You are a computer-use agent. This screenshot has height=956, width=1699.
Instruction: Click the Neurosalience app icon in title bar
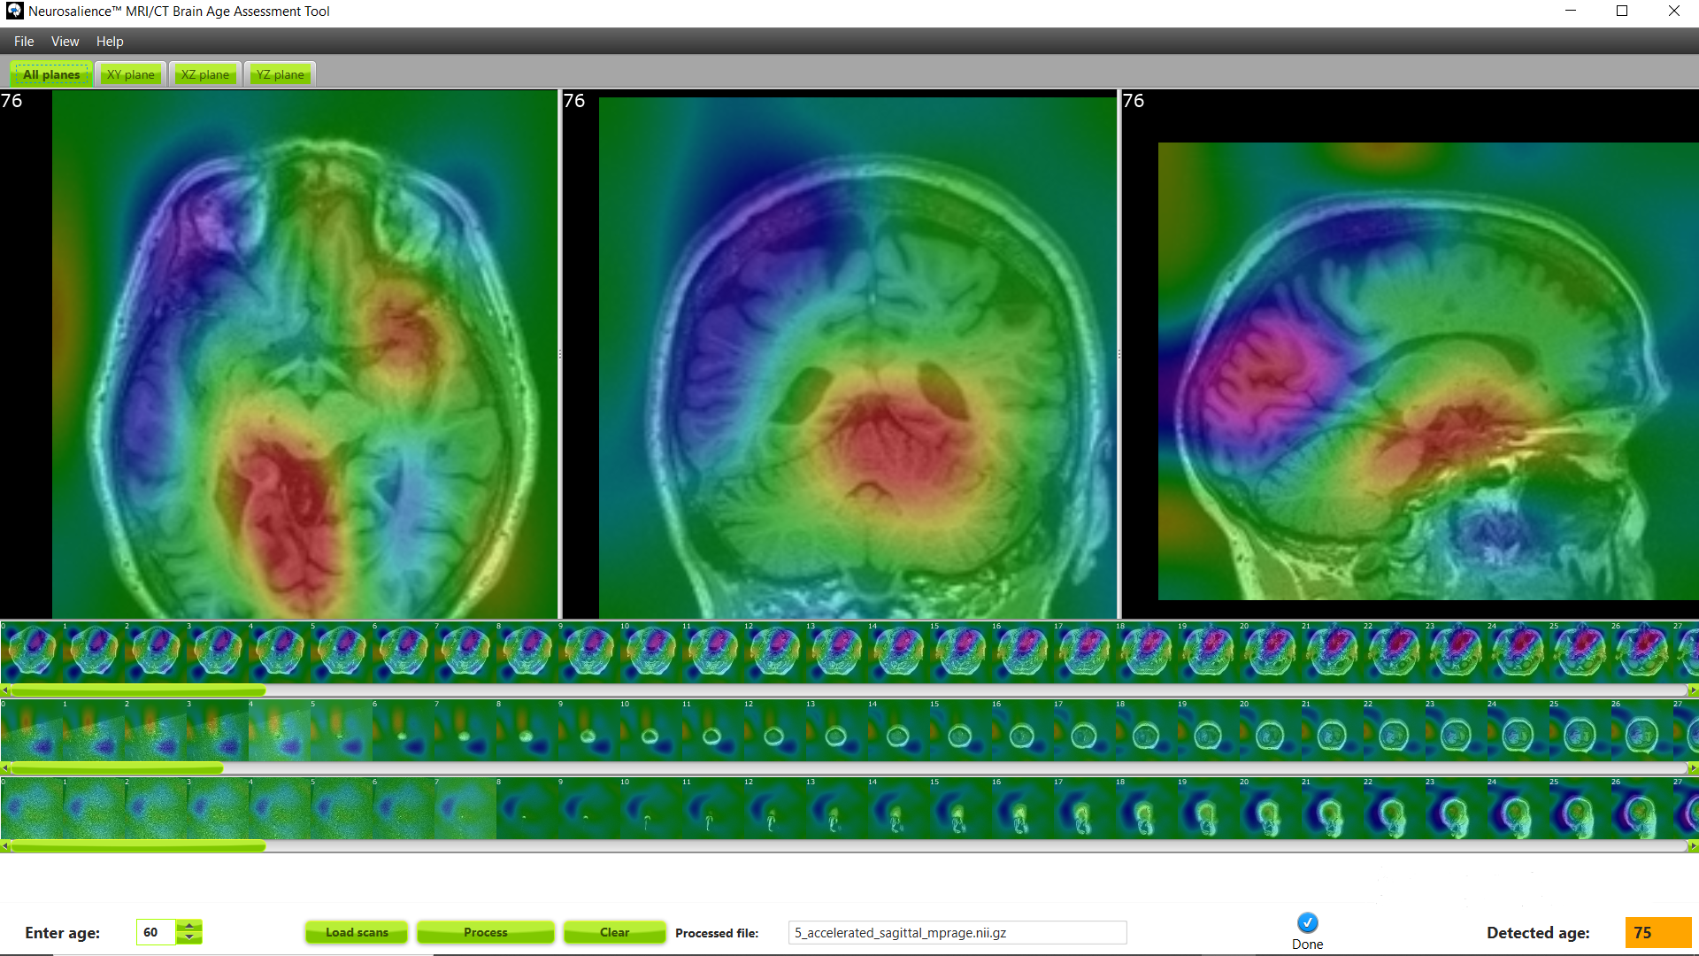tap(14, 11)
